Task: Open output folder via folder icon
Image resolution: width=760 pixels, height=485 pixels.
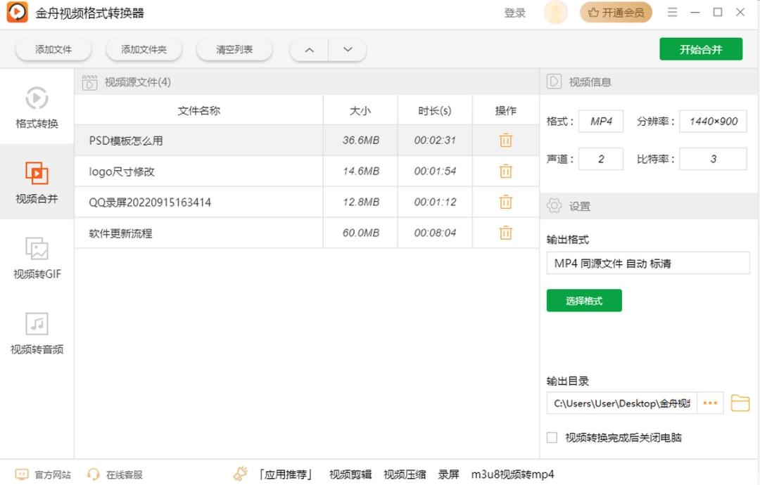Action: point(740,403)
